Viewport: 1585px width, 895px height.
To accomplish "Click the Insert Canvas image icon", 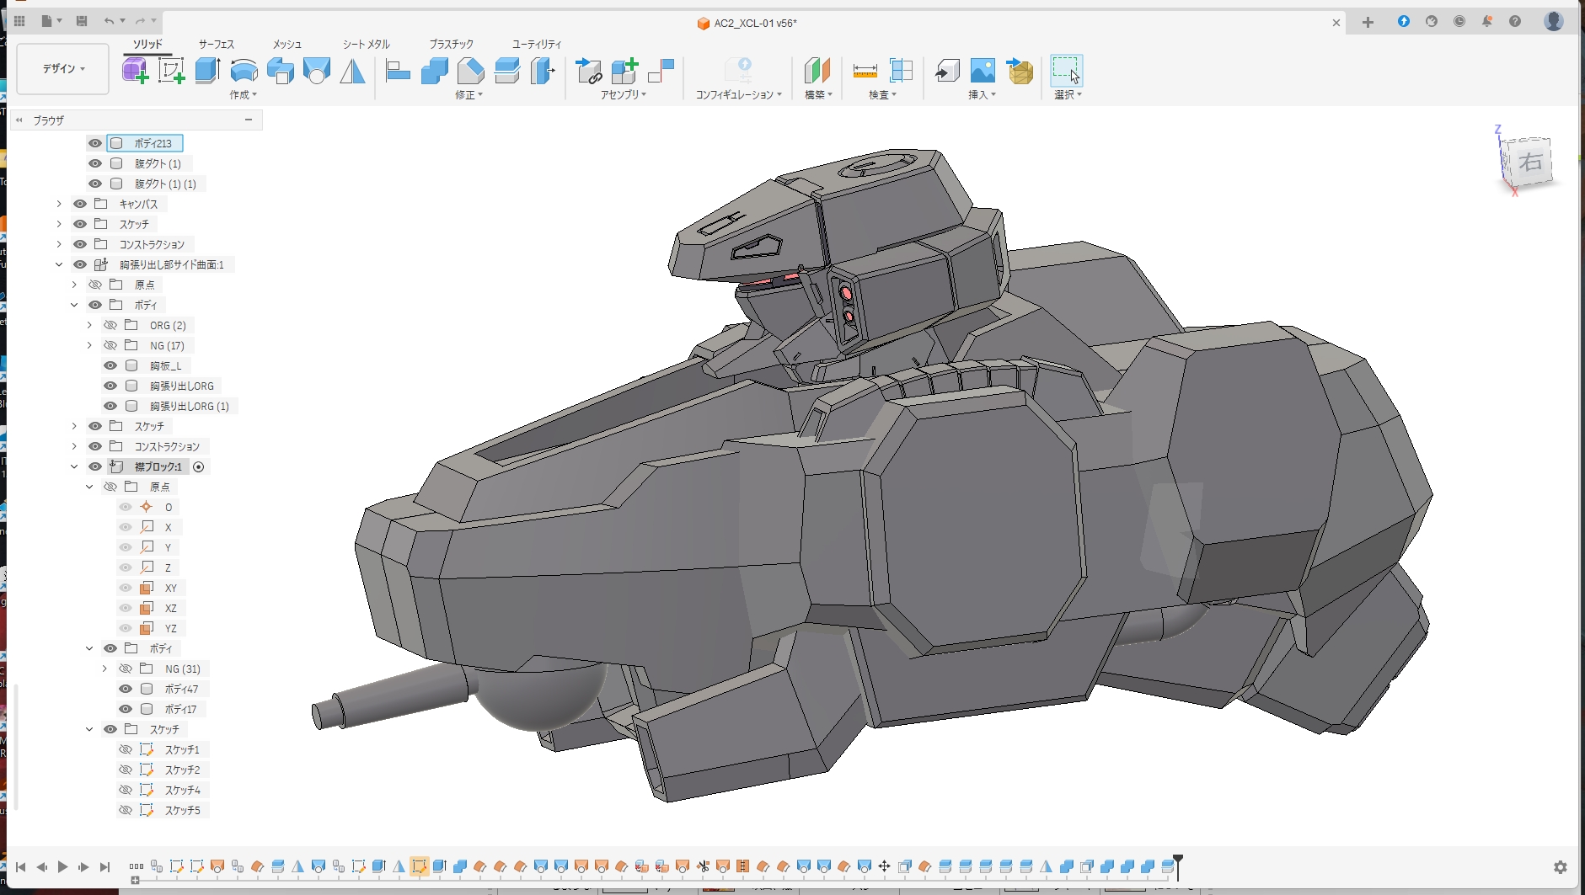I will (x=983, y=71).
